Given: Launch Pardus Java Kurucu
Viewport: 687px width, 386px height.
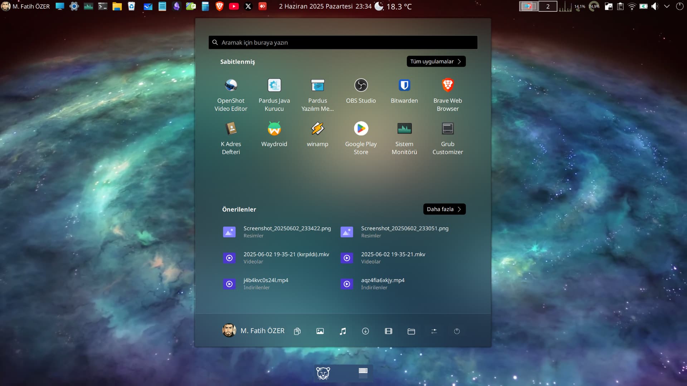Looking at the screenshot, I should (x=274, y=94).
